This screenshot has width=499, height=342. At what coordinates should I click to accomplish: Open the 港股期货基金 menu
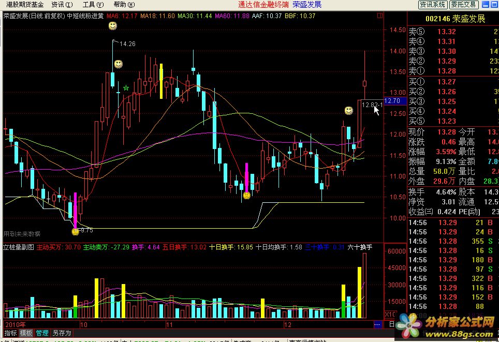pyautogui.click(x=25, y=5)
